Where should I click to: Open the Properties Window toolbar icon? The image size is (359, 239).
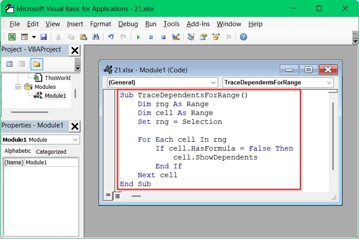tap(203, 37)
